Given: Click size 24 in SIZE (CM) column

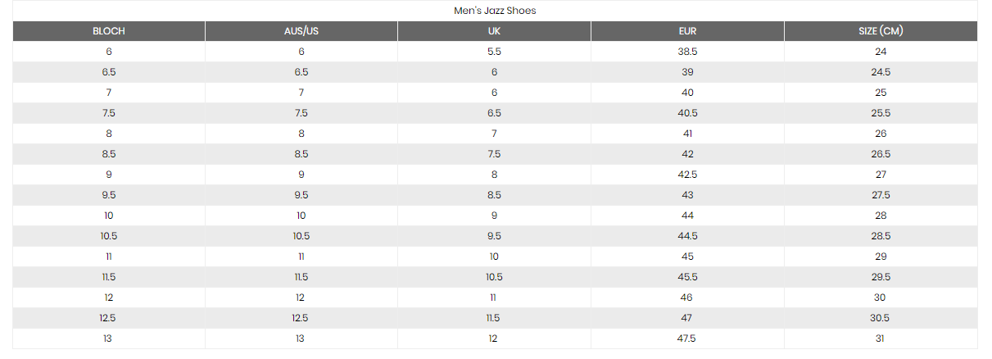Looking at the screenshot, I should click(881, 52).
